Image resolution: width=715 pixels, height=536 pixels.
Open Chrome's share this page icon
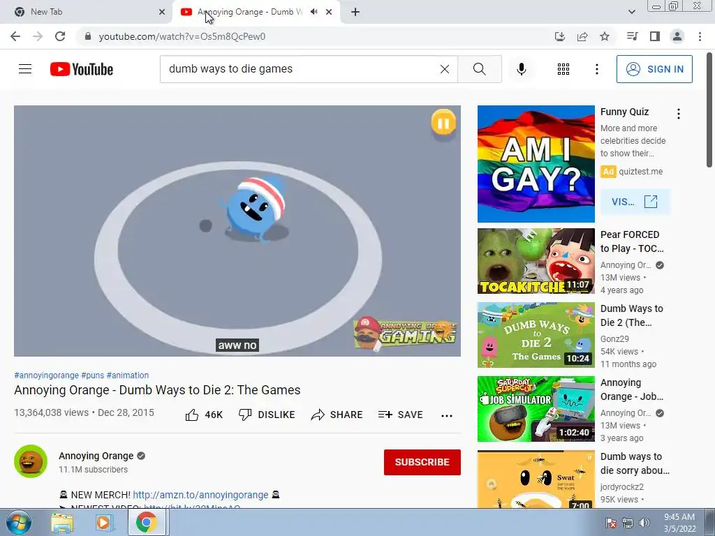pos(582,36)
